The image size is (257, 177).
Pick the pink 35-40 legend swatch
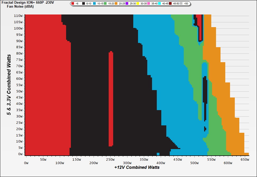149,4
